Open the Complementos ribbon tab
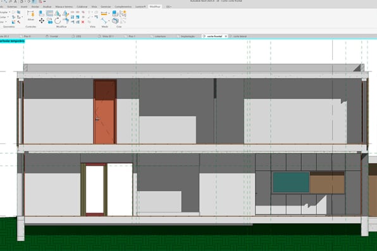Image resolution: width=377 pixels, height=251 pixels. coord(123,7)
